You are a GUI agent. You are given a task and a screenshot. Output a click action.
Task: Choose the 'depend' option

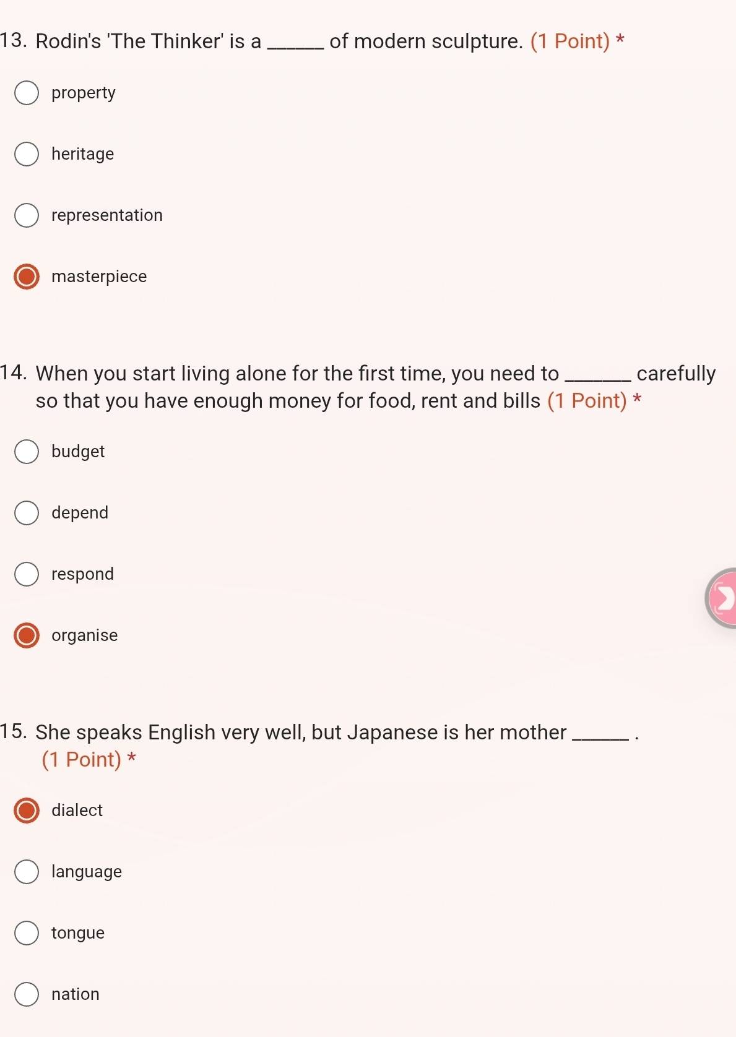pyautogui.click(x=27, y=513)
